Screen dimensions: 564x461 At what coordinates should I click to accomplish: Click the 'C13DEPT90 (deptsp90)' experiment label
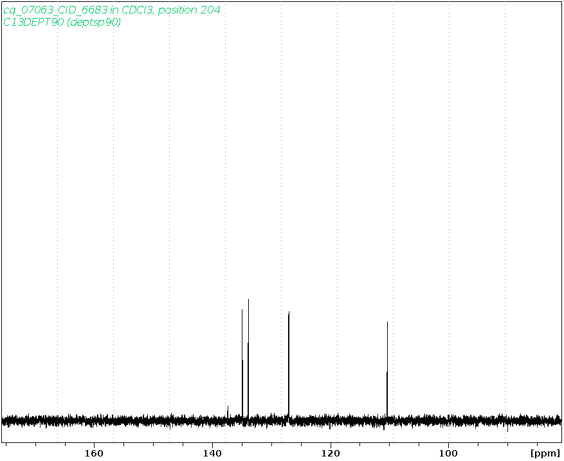62,22
